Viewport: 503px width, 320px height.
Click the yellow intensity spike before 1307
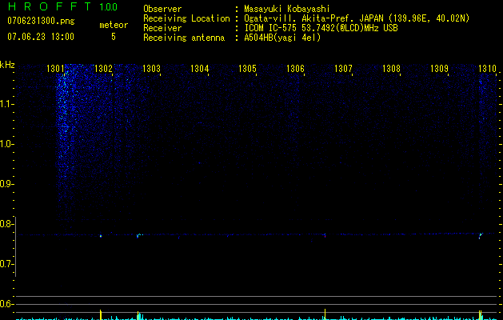[x=325, y=314]
